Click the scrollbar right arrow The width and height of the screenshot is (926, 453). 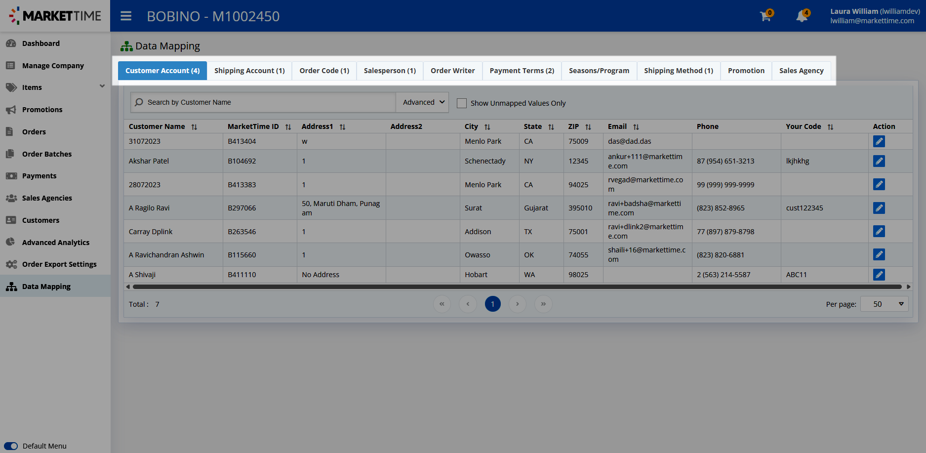pos(908,287)
